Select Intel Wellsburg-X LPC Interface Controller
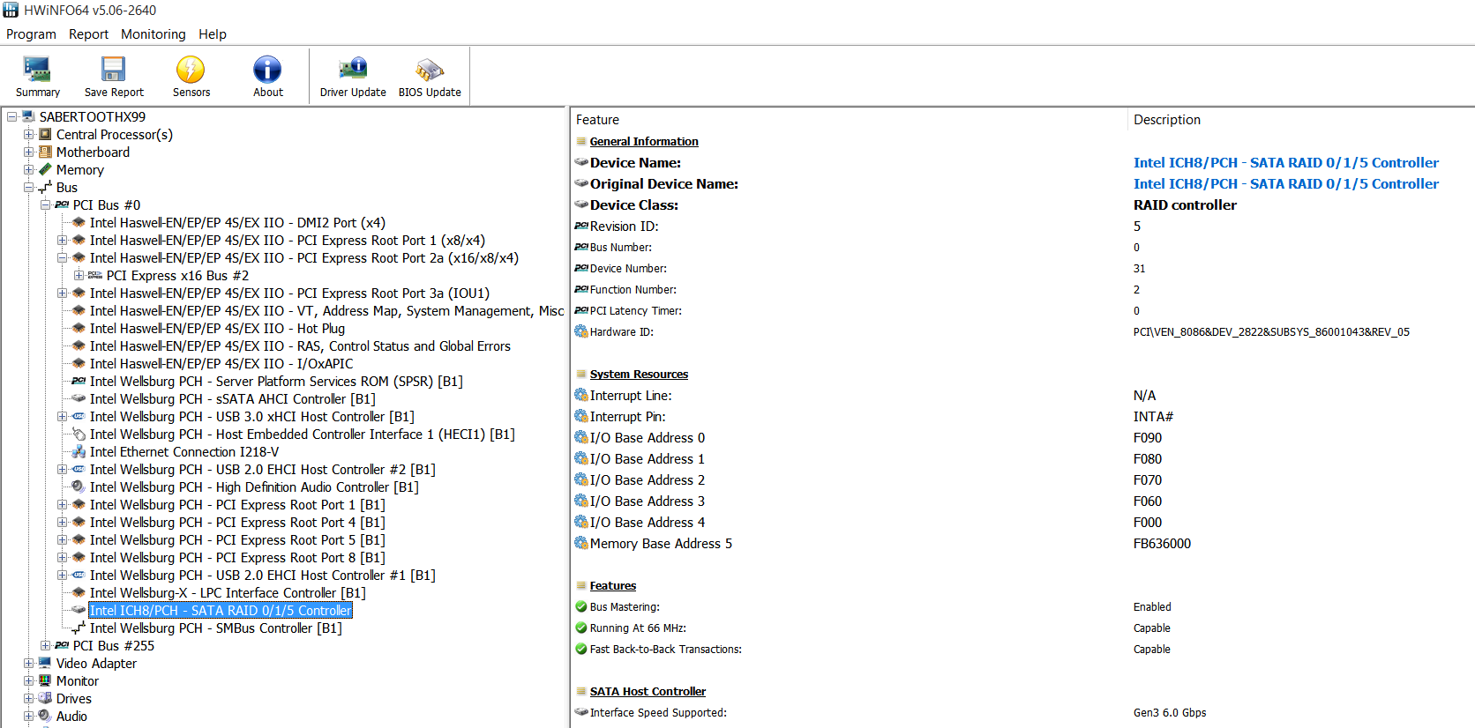 pyautogui.click(x=228, y=593)
